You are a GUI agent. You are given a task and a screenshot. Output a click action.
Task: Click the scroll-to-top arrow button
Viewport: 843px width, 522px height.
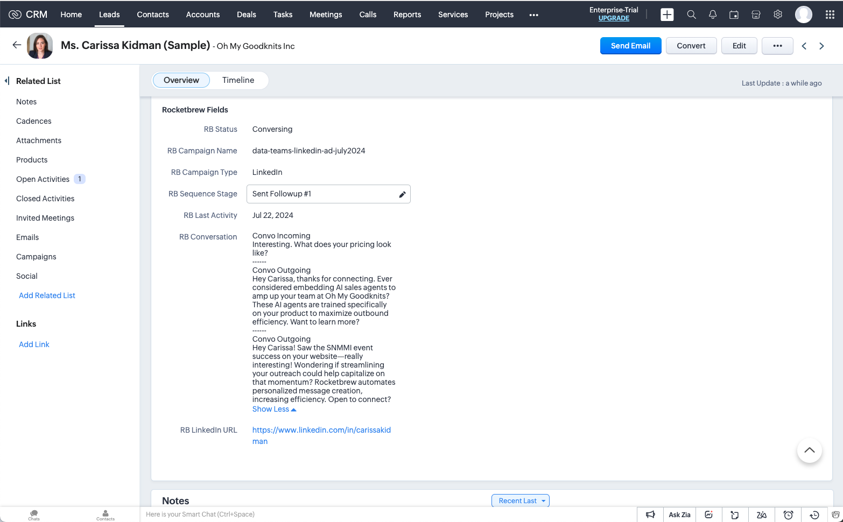pyautogui.click(x=810, y=450)
